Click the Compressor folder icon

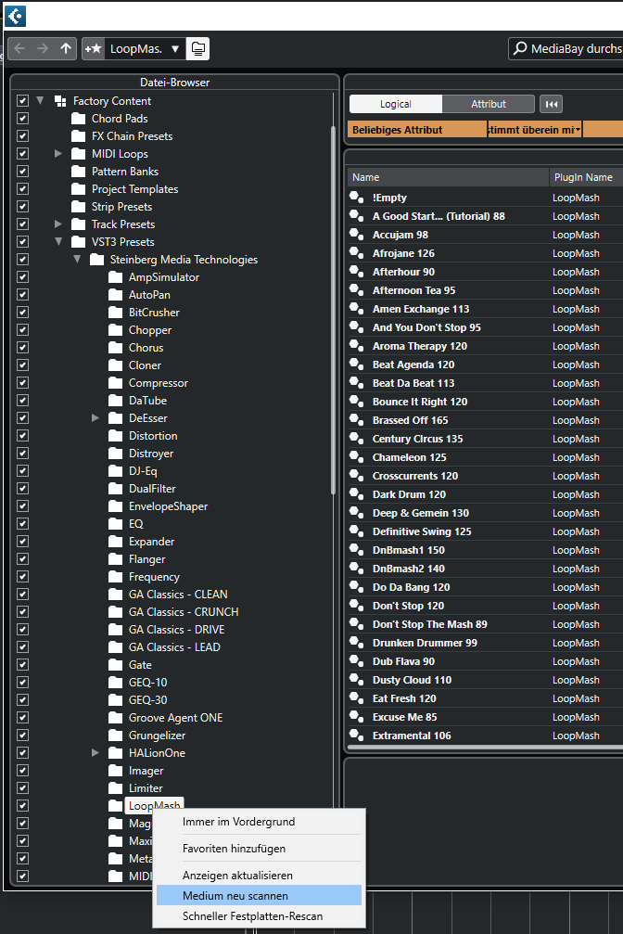tap(116, 383)
